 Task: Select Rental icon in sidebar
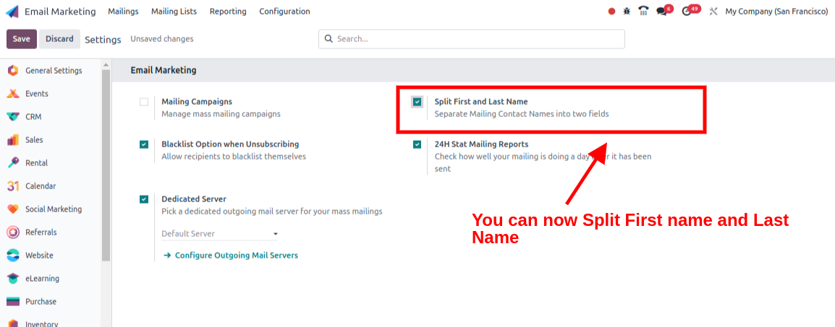13,163
